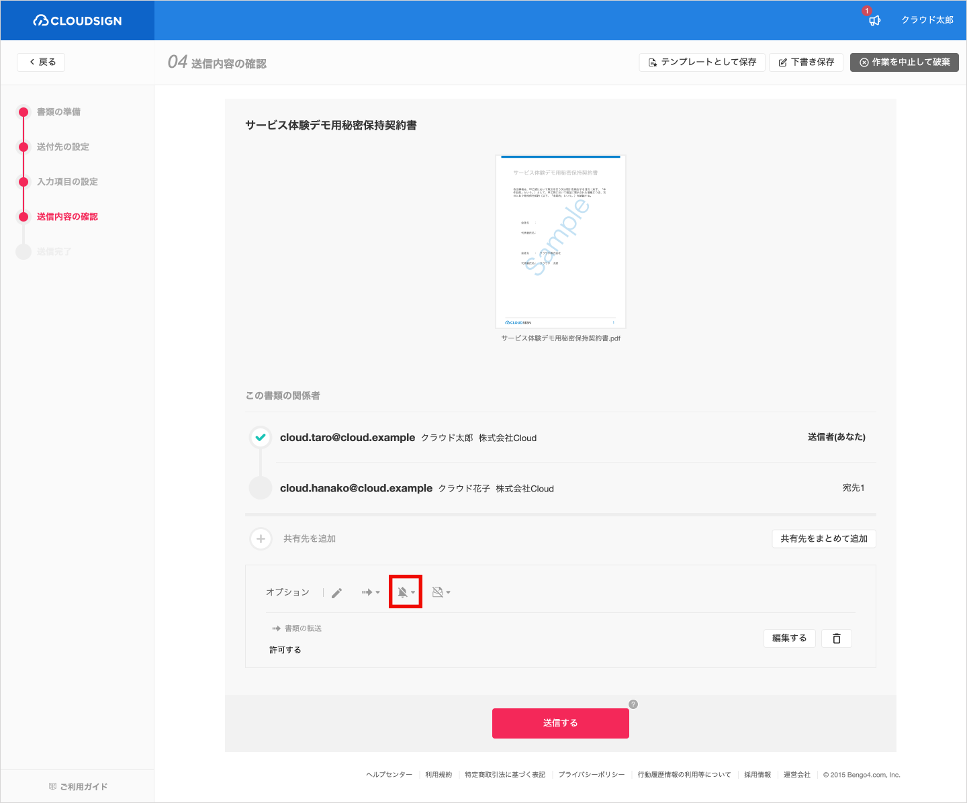Open ご利用ガイド in sidebar
This screenshot has width=967, height=803.
point(79,787)
